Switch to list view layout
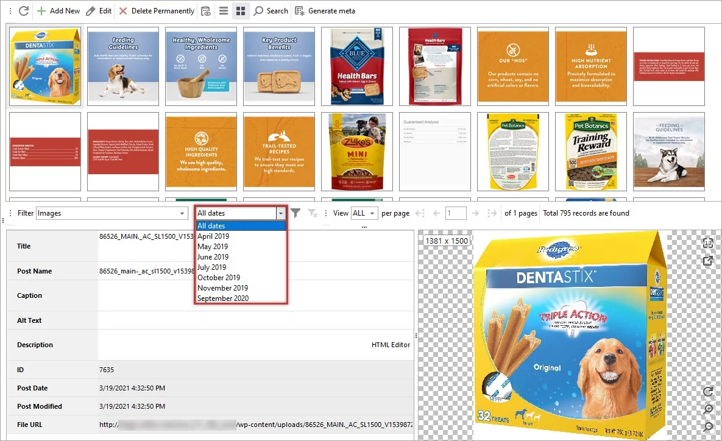722x441 pixels. click(224, 10)
